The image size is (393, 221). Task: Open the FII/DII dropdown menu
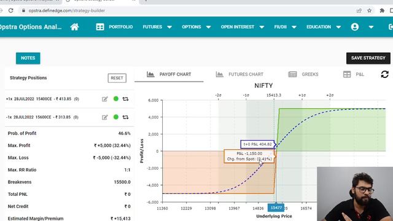[285, 27]
